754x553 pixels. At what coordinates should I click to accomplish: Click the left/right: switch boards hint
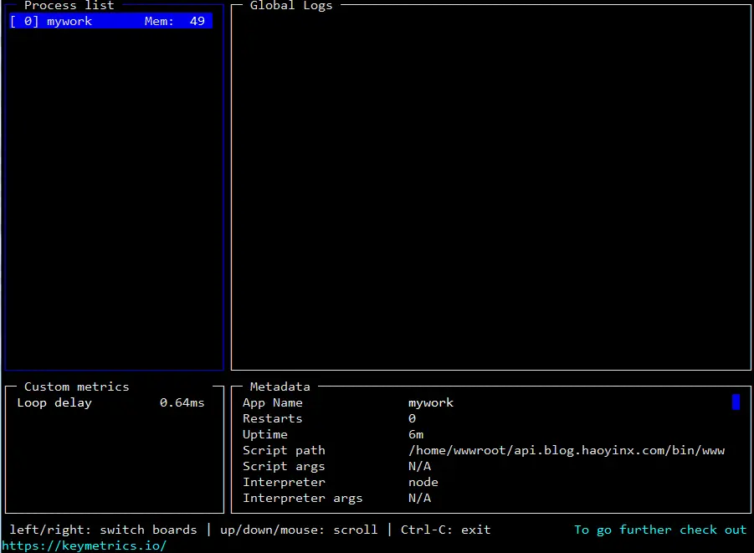[103, 530]
